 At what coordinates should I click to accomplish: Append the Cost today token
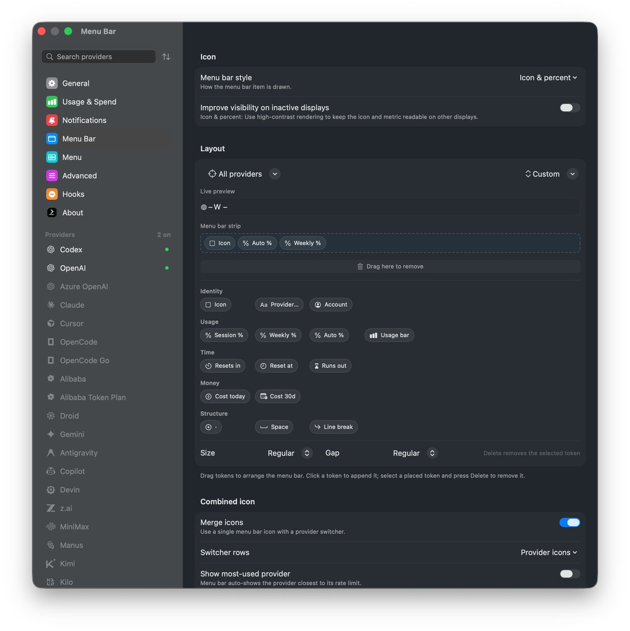(x=225, y=396)
